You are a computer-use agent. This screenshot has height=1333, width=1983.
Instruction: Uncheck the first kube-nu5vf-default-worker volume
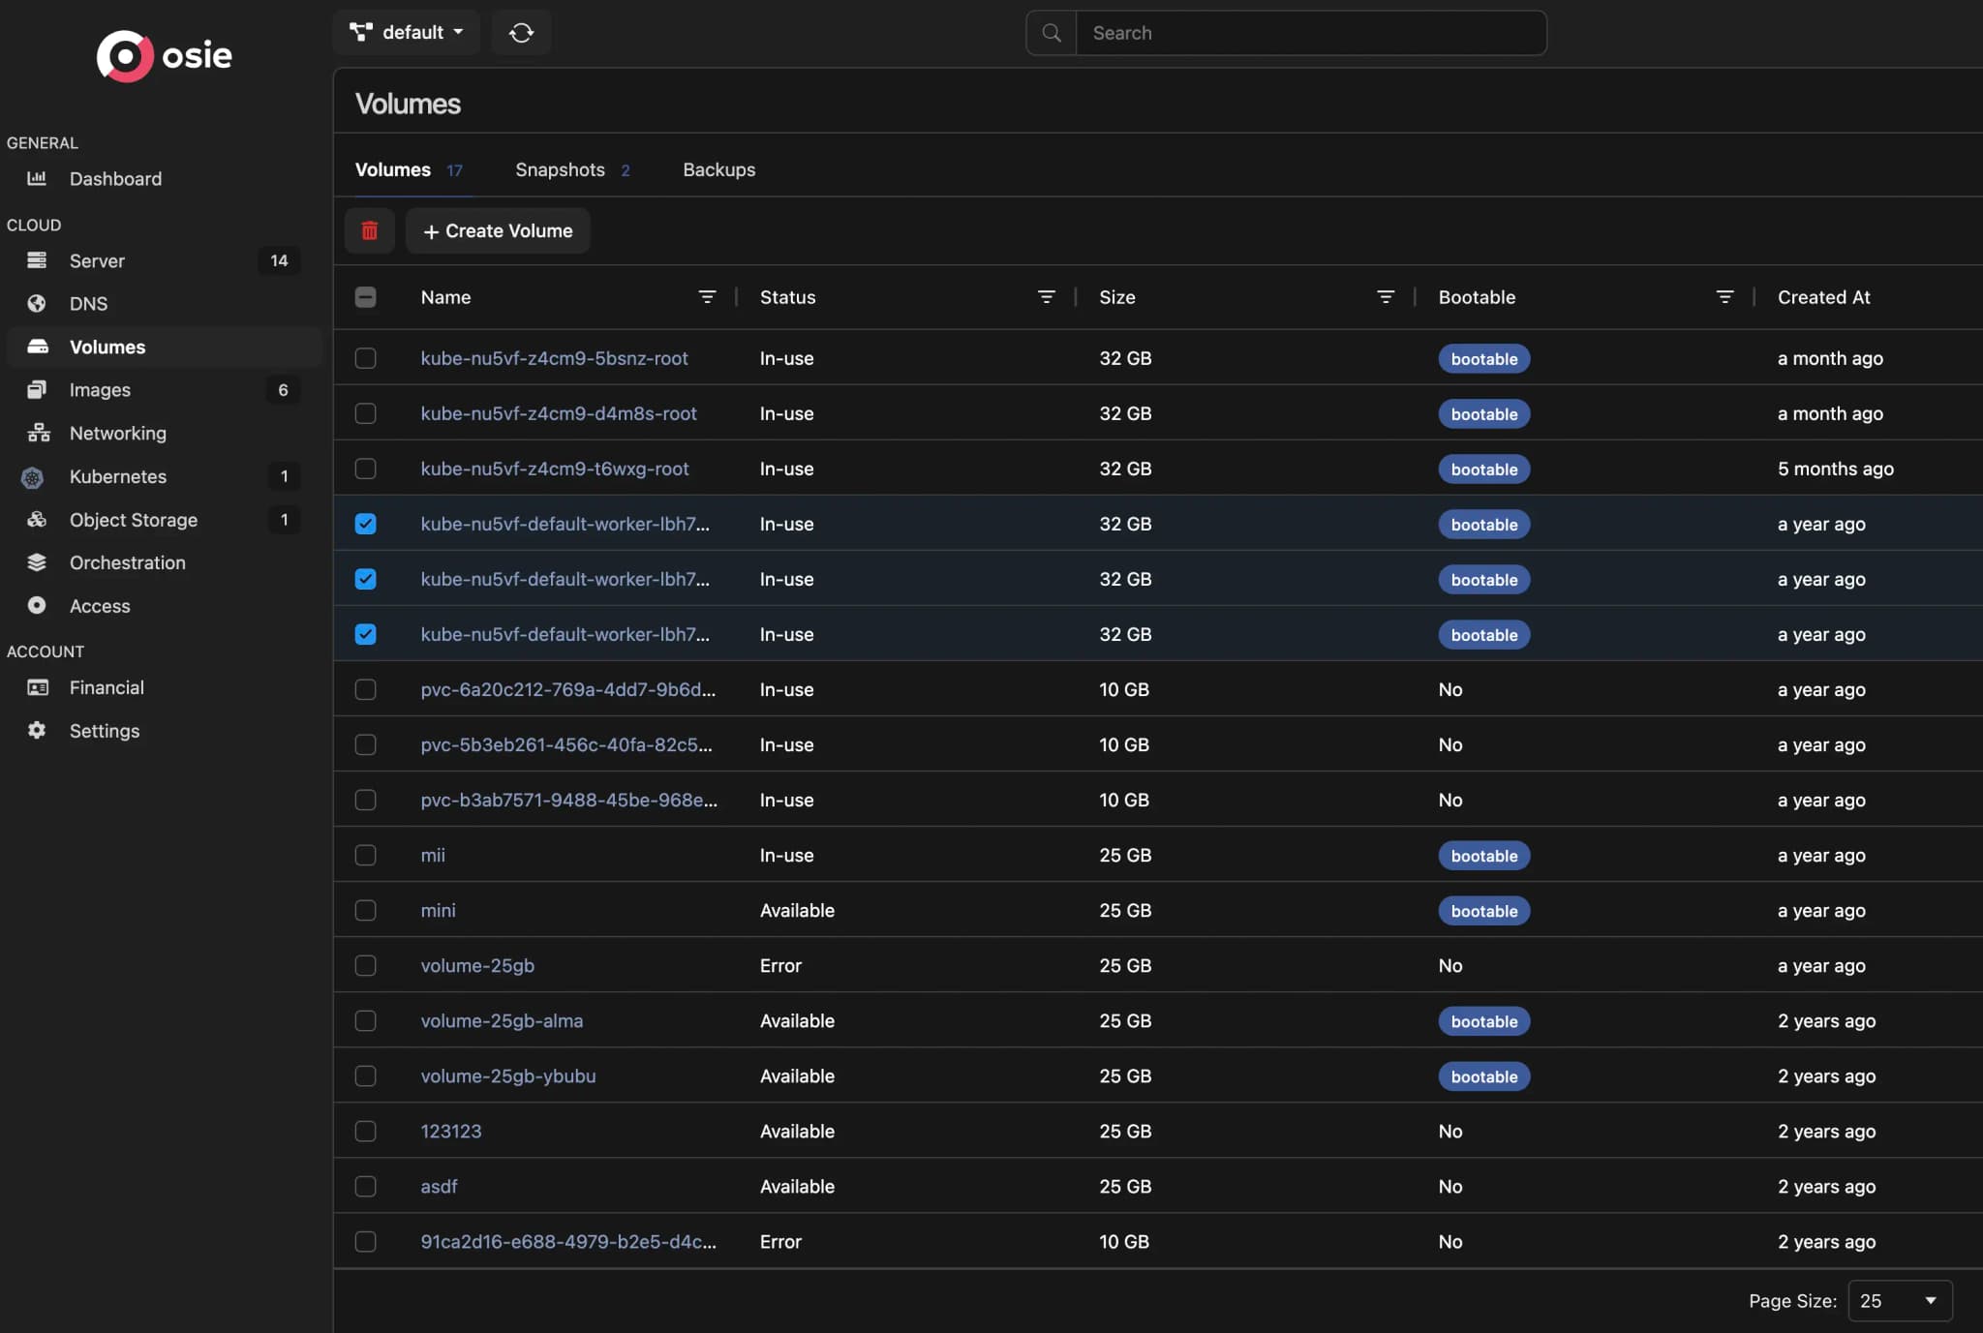click(x=365, y=524)
